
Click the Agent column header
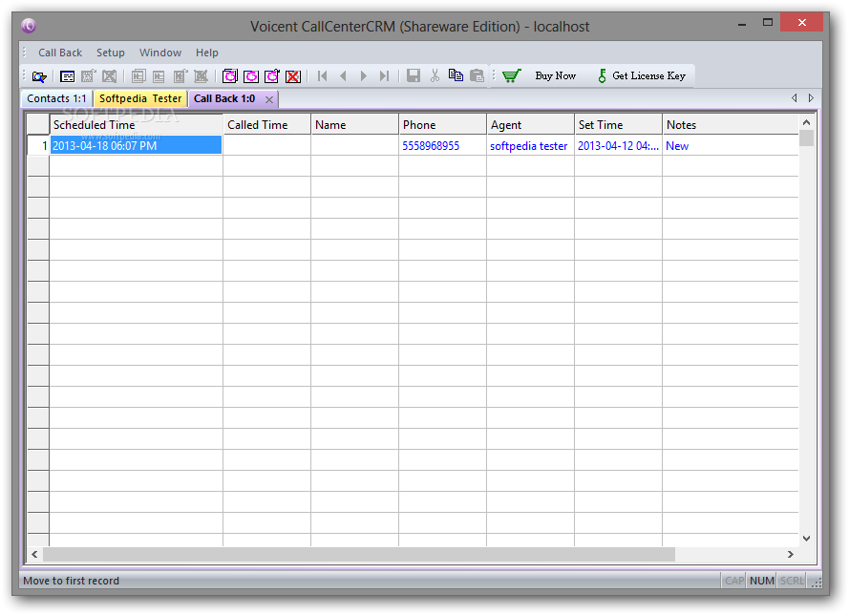tap(530, 124)
